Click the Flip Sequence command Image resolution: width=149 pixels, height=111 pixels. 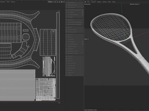coord(74,68)
